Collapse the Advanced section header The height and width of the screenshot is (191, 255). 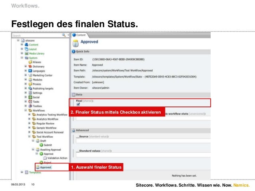coord(141,130)
